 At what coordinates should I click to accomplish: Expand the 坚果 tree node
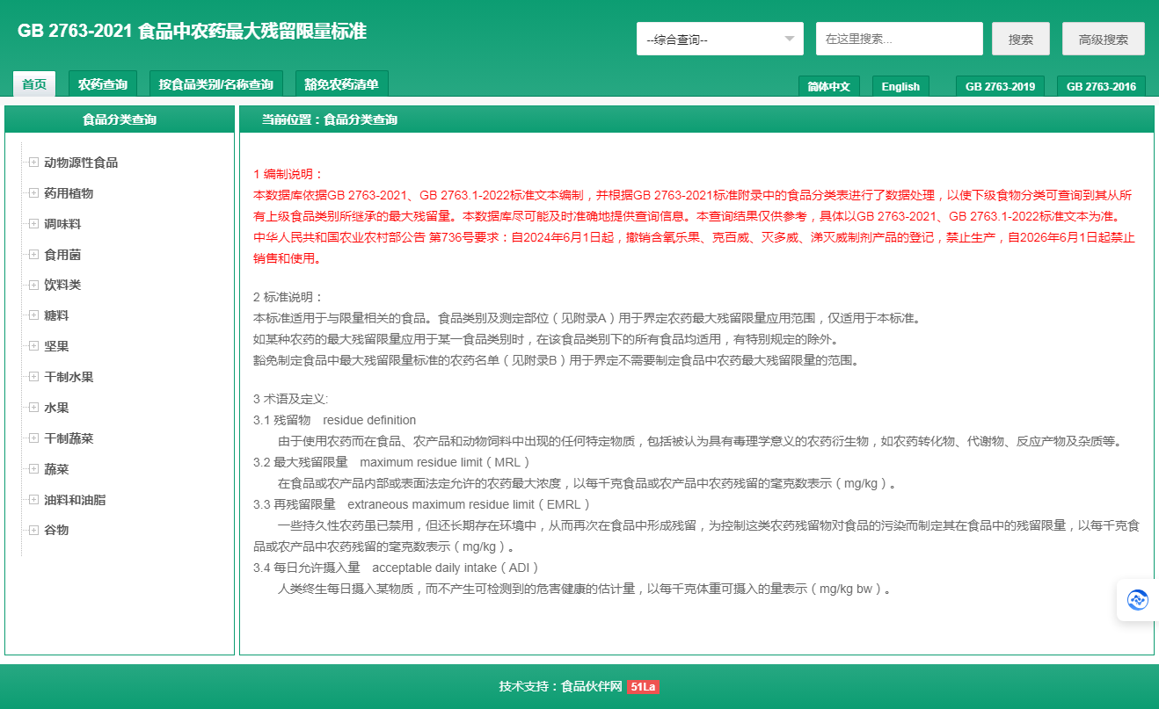tap(33, 346)
